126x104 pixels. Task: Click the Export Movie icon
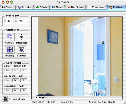(x=5, y=99)
